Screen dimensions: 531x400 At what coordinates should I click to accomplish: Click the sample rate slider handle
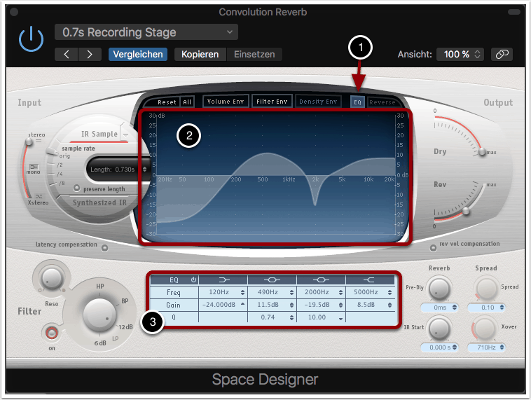tap(51, 151)
